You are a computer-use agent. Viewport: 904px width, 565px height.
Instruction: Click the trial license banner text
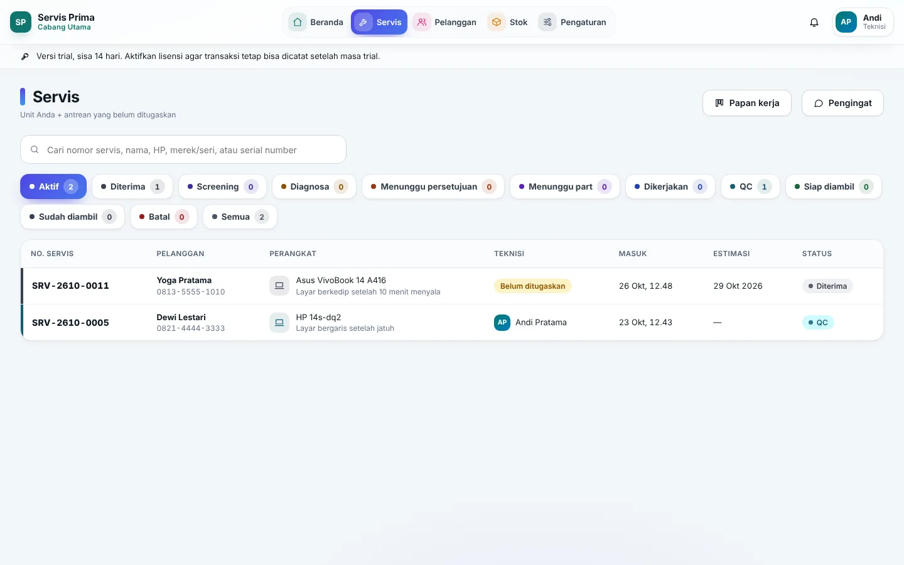click(208, 56)
